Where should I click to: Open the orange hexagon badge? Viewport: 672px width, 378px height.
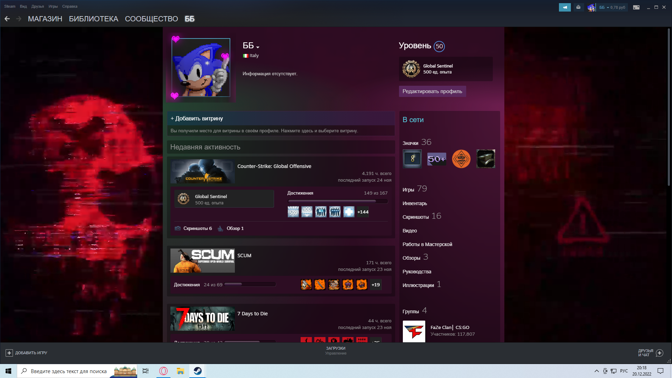click(461, 159)
